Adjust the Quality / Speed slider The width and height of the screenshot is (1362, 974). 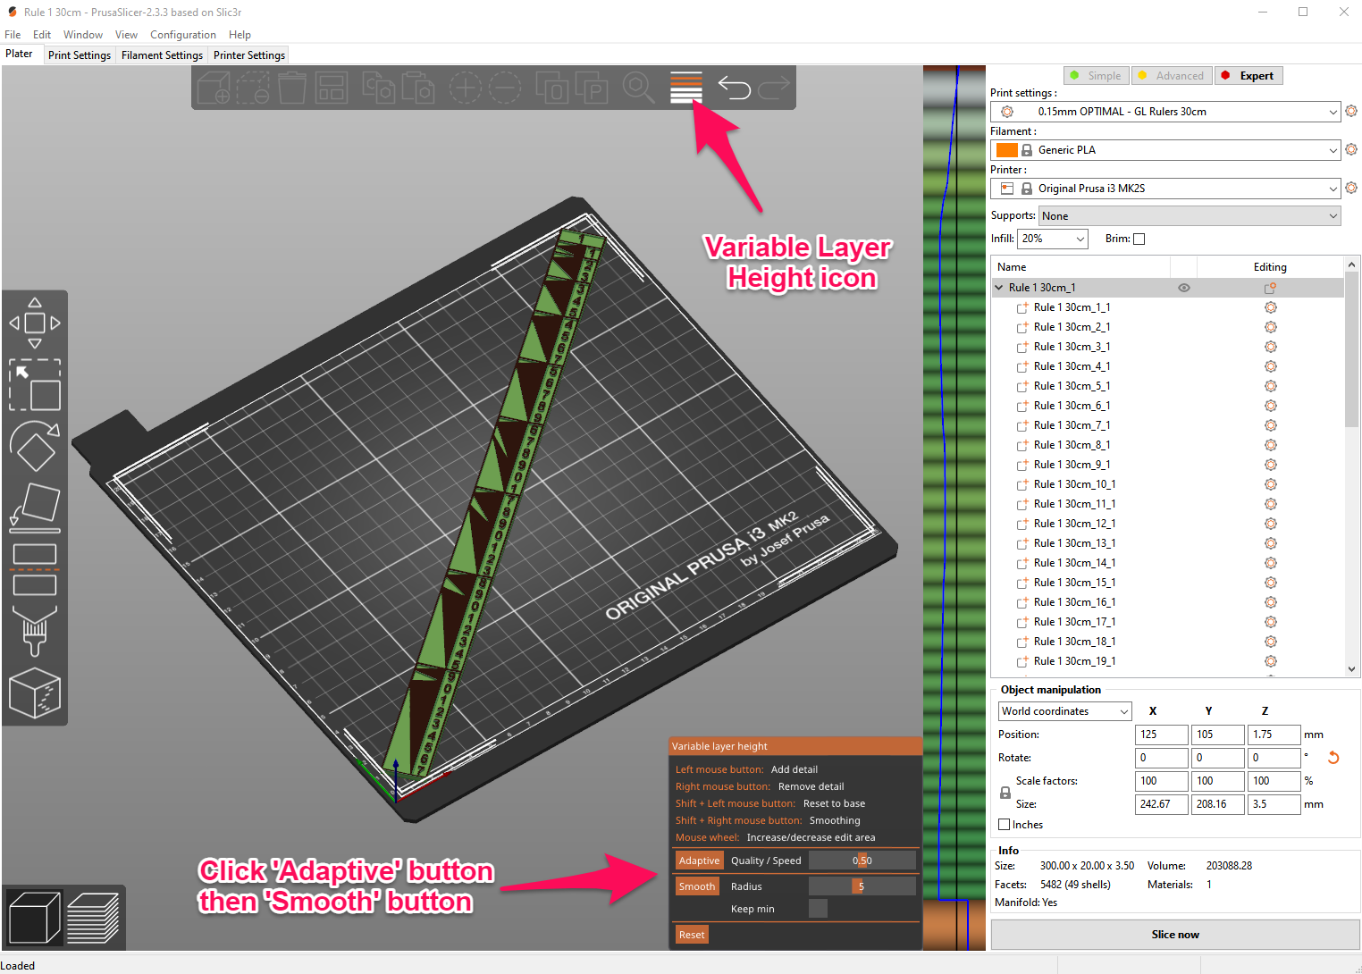click(862, 861)
